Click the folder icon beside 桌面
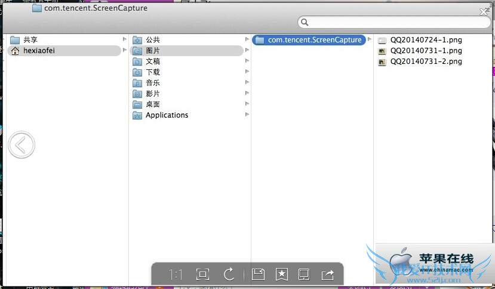The width and height of the screenshot is (495, 289). coord(137,104)
